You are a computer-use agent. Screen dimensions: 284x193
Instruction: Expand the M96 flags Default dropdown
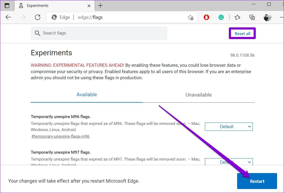[x=229, y=127]
